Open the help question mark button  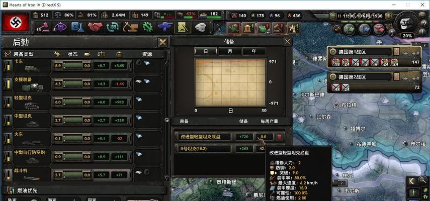tap(424, 24)
